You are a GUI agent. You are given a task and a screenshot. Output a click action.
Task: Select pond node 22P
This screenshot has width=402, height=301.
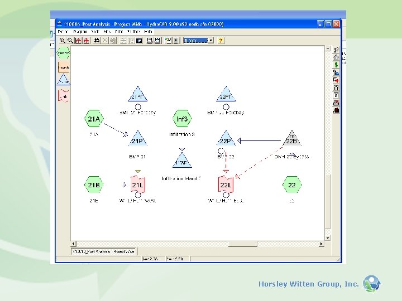[226, 139]
